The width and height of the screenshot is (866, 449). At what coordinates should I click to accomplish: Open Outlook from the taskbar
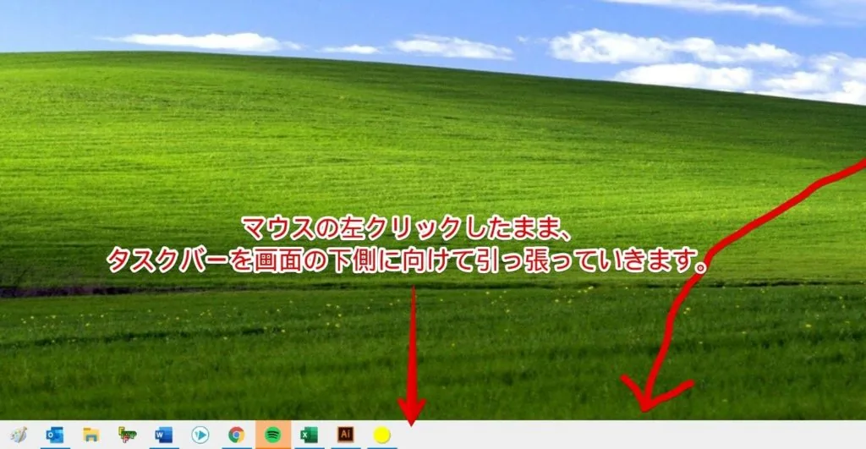pyautogui.click(x=55, y=435)
